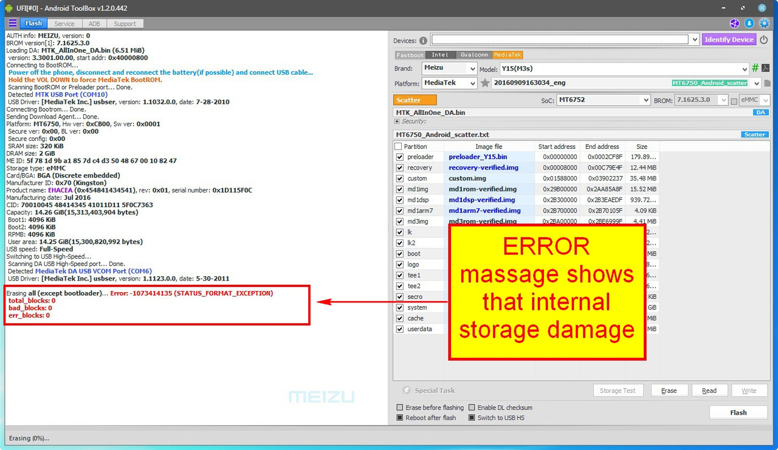Screen dimensions: 778x450
Task: Uncheck the system partition checkbox
Action: coord(399,308)
